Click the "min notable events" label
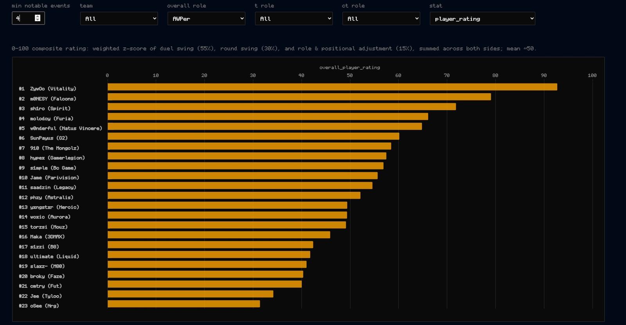Viewport: 626px width, 325px height. pyautogui.click(x=41, y=6)
